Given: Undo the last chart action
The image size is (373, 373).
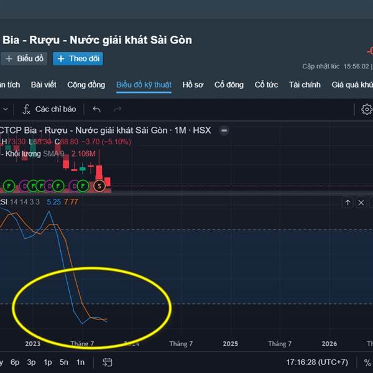Looking at the screenshot, I should (96, 109).
